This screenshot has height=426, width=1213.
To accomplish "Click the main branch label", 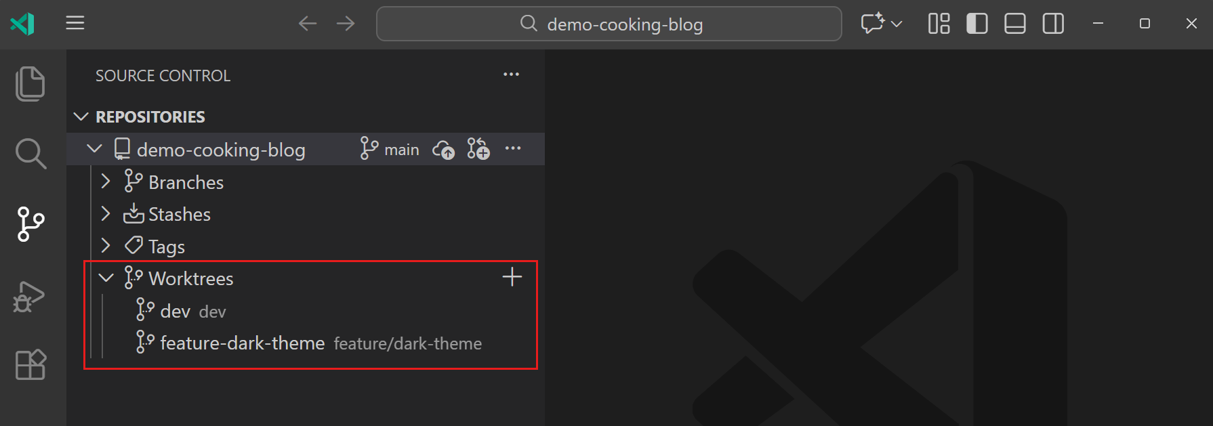I will tap(401, 149).
